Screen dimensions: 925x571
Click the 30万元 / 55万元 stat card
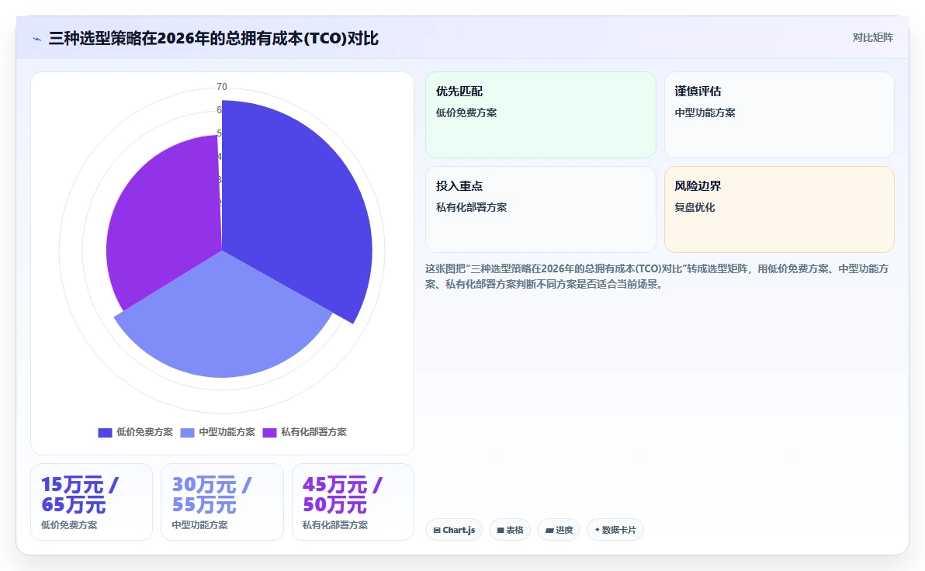tap(223, 502)
